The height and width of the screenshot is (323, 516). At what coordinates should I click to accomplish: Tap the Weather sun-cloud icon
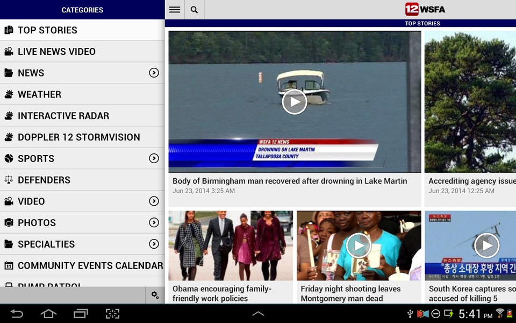9,94
